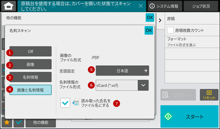Open フォーマット file format selection

pyautogui.click(x=192, y=42)
